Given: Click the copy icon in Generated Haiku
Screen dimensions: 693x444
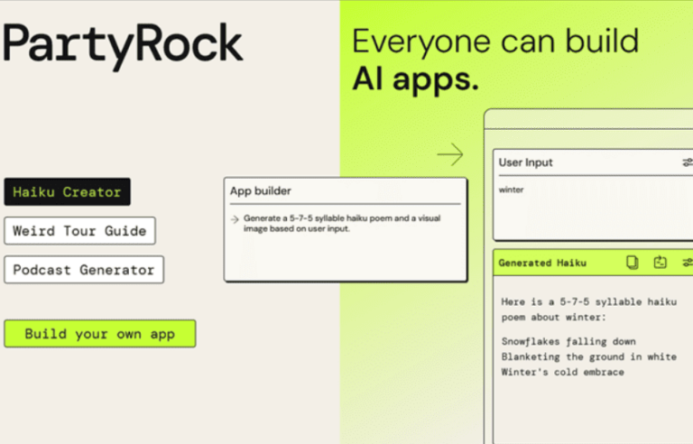Looking at the screenshot, I should click(633, 263).
